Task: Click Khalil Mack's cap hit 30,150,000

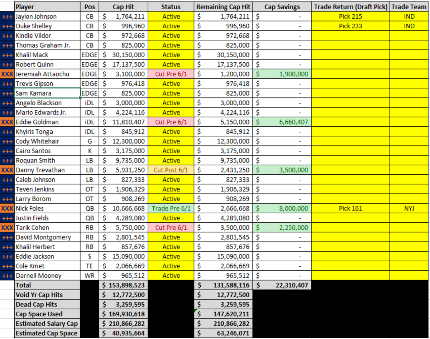Action: pyautogui.click(x=123, y=55)
